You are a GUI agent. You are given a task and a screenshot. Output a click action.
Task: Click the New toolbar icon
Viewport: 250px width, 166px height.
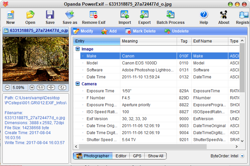[x=10, y=15]
